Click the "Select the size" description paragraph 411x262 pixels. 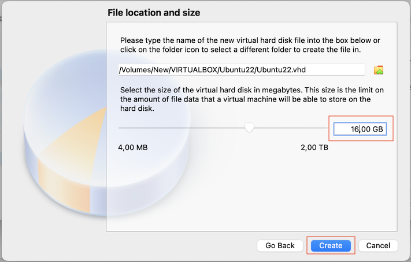[x=252, y=99]
